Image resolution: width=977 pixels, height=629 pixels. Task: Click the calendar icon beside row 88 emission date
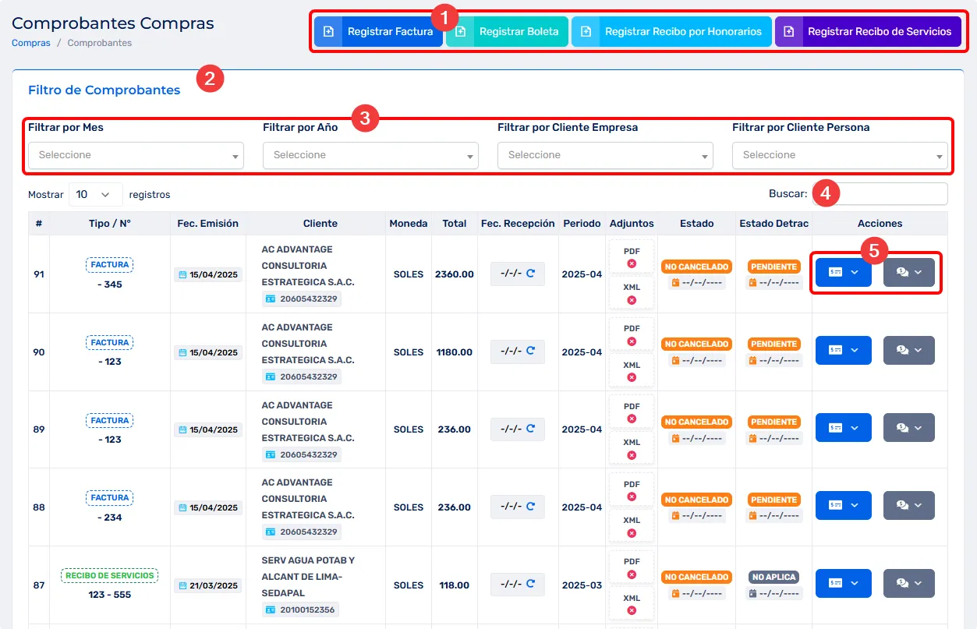(x=182, y=507)
